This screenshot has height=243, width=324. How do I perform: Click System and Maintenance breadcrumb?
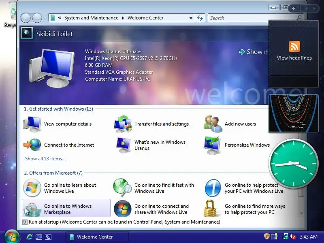(91, 18)
